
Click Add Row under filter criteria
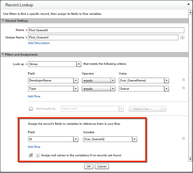pyautogui.click(x=34, y=96)
